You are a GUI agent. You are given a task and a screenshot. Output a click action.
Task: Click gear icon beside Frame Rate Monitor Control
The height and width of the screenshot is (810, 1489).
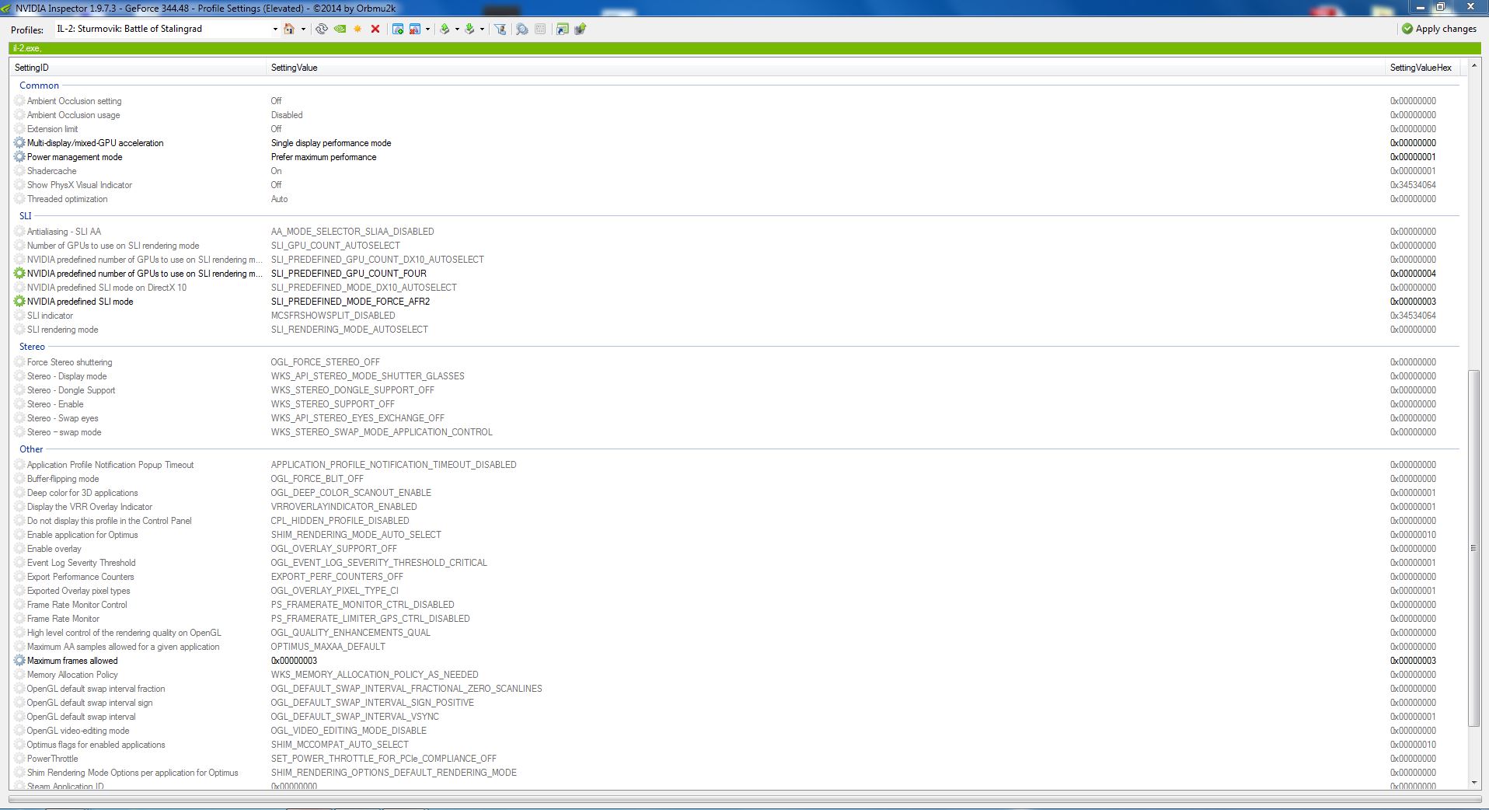point(19,605)
